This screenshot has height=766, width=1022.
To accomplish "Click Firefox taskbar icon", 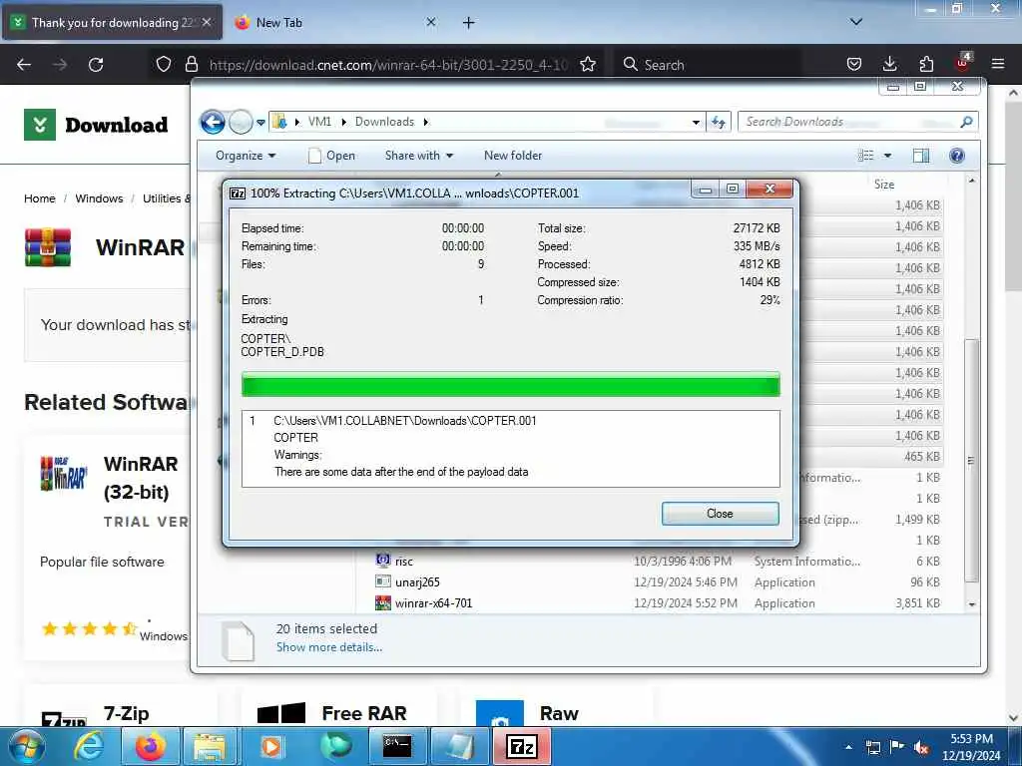I will point(150,746).
